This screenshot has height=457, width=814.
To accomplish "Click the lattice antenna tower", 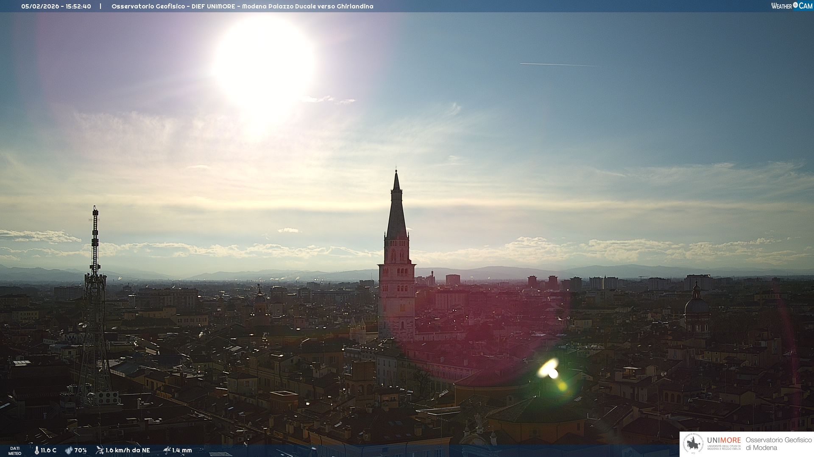I will [95, 296].
